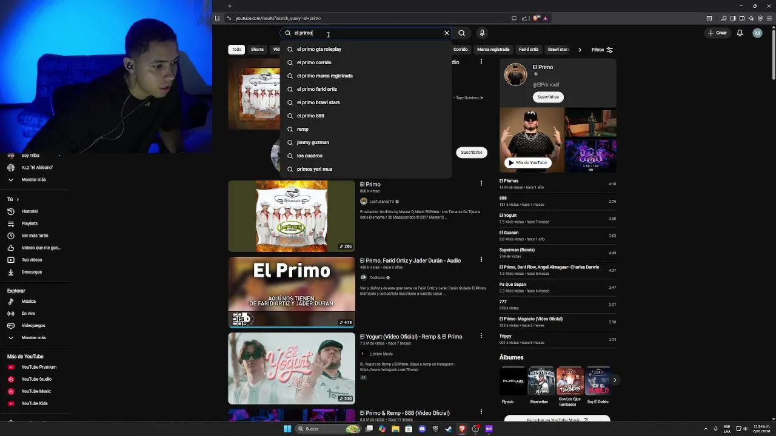776x436 pixels.
Task: Select the Todo filter chip
Action: coord(236,50)
